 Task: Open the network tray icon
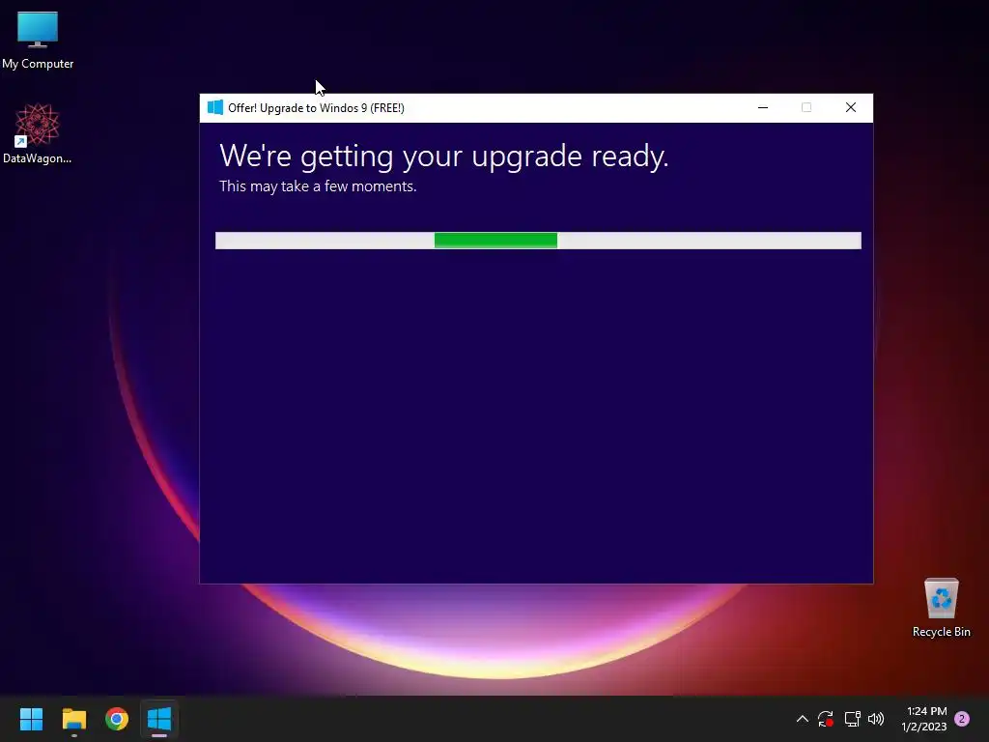pos(852,719)
